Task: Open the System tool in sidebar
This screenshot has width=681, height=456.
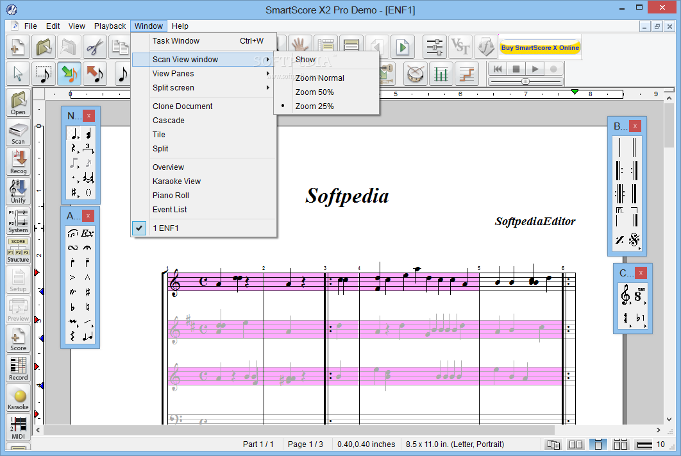Action: click(18, 221)
